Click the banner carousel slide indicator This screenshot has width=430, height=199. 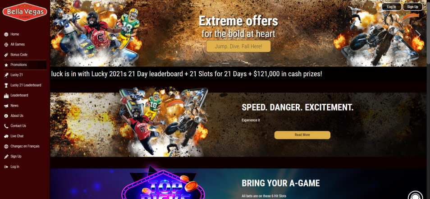(x=226, y=64)
